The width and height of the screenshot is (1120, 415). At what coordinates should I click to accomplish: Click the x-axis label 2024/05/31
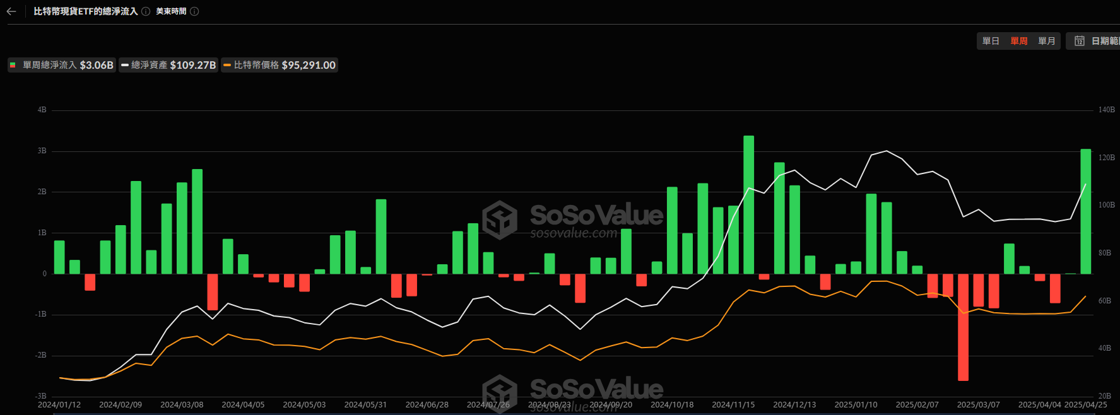(365, 405)
